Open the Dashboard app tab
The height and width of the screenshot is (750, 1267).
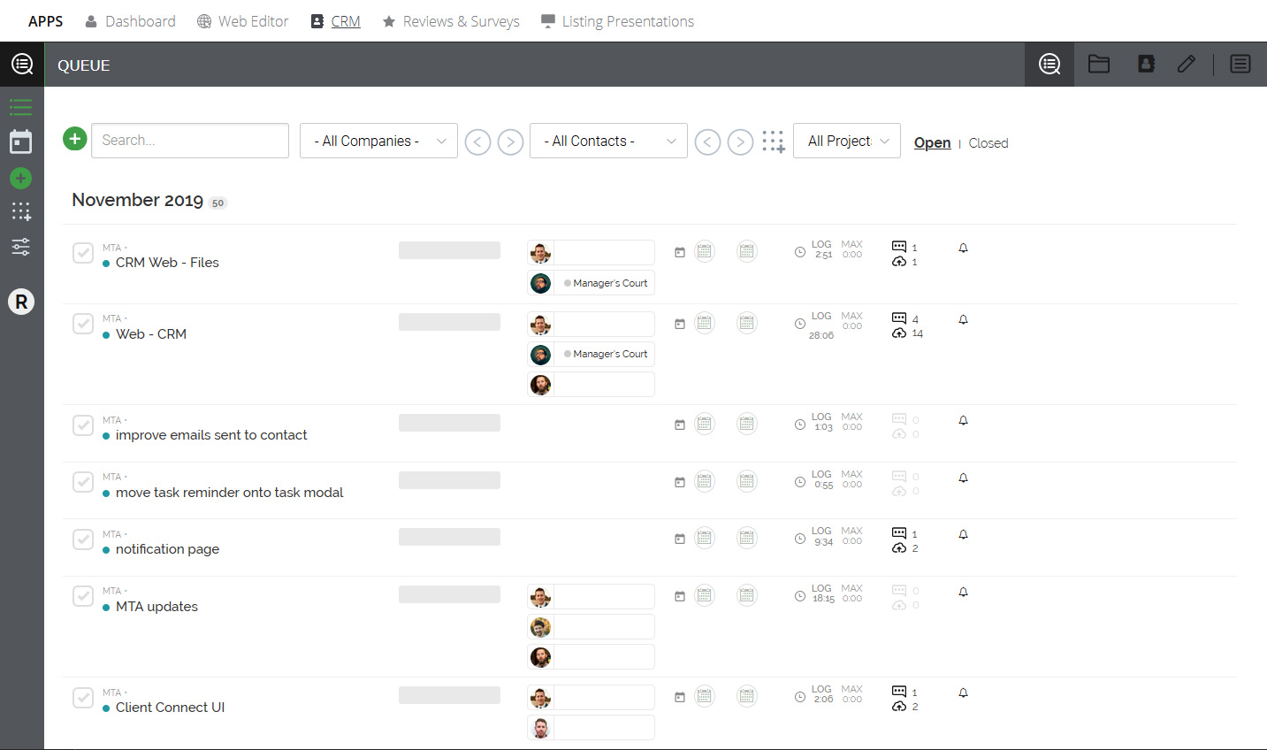tap(130, 21)
